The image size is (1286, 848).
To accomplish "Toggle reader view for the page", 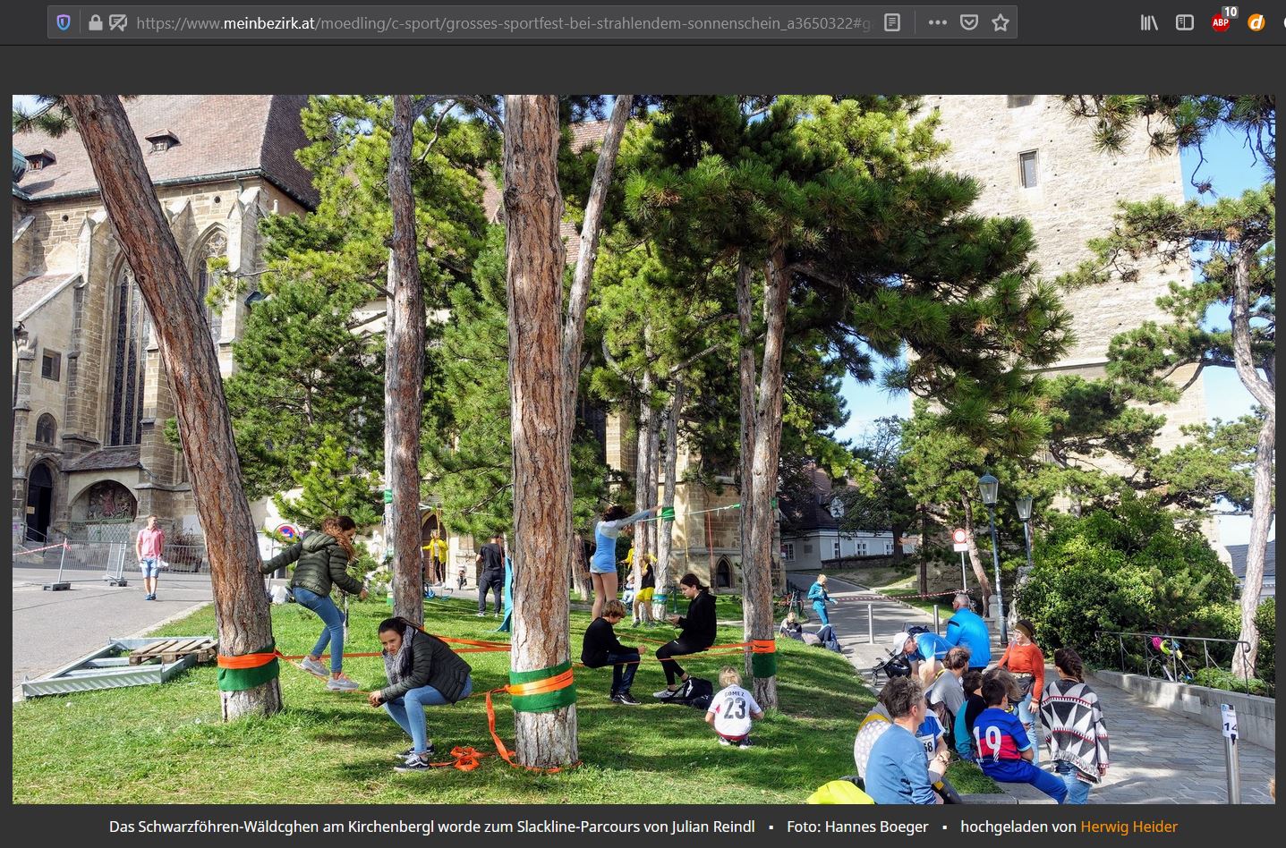I will pyautogui.click(x=892, y=22).
